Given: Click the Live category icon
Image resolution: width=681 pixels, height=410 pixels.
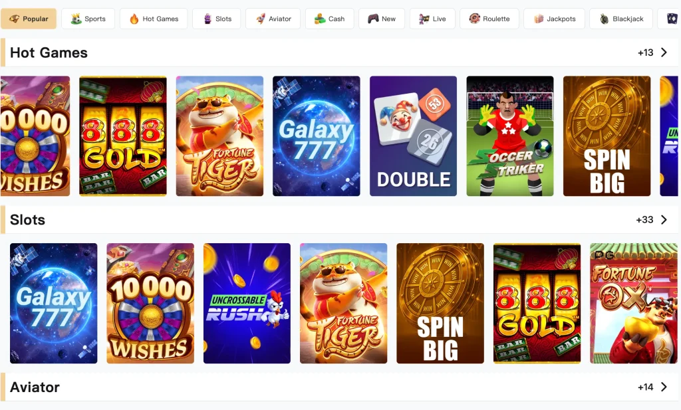Looking at the screenshot, I should (x=424, y=19).
